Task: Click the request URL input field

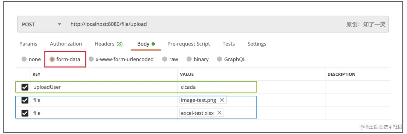Action: click(188, 24)
